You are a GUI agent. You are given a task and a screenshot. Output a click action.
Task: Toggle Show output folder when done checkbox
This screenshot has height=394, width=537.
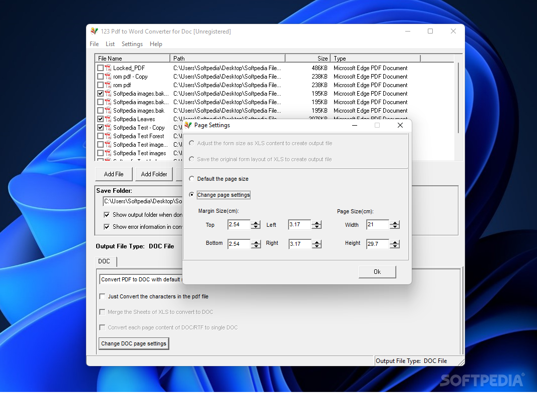tap(107, 215)
